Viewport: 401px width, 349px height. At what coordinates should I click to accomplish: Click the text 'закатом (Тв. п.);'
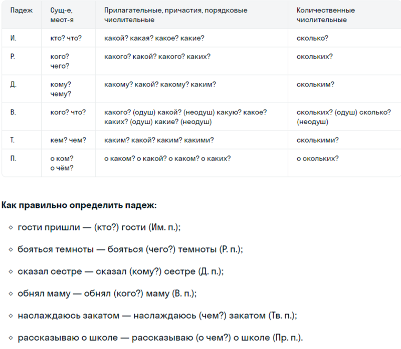[263, 316]
